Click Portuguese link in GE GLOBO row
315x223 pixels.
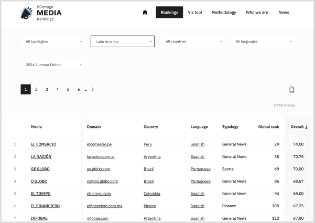click(x=201, y=169)
